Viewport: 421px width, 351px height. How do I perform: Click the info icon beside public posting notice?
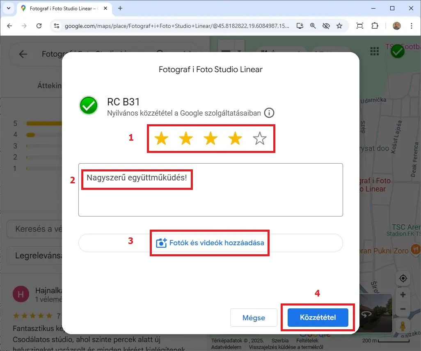269,113
